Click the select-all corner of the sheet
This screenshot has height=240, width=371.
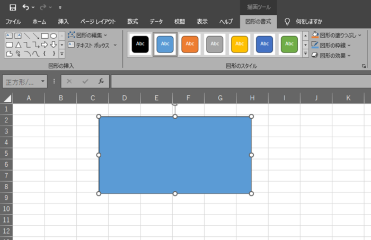tap(7, 98)
